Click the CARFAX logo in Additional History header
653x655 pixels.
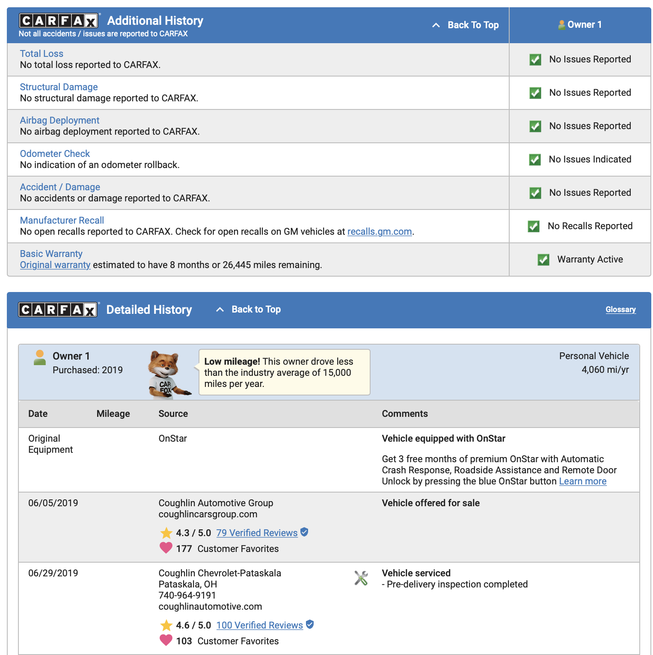tap(59, 21)
